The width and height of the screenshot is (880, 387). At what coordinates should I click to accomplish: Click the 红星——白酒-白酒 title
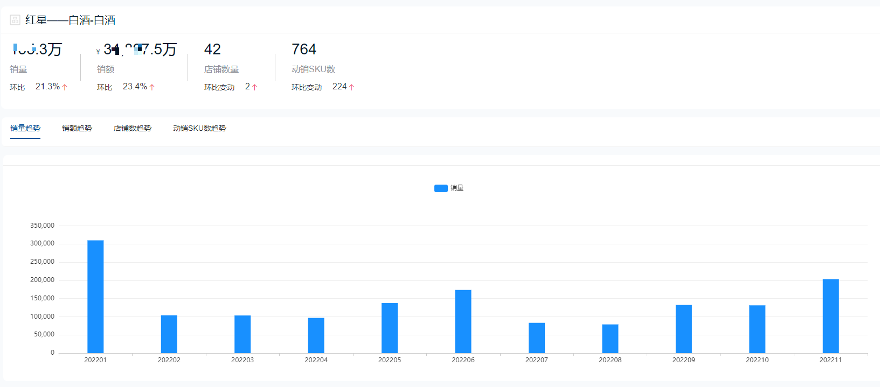pos(71,20)
